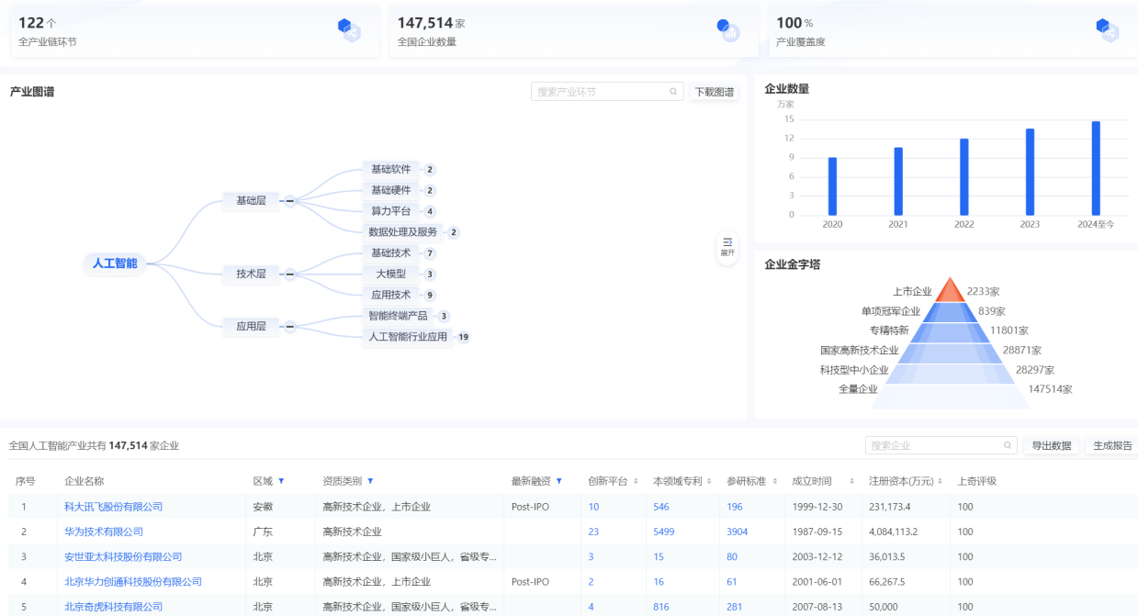Open the 区域 filter dropdown
Image resolution: width=1138 pixels, height=616 pixels.
point(281,480)
